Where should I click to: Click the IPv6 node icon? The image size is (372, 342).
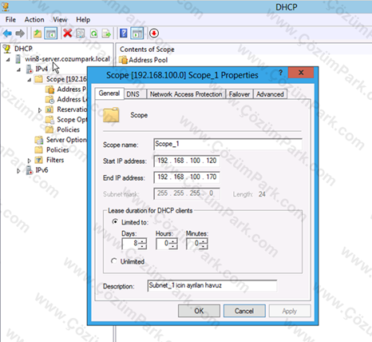coord(30,170)
